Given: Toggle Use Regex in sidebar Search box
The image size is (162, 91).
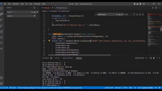Looking at the screenshot, I should 37,12.
